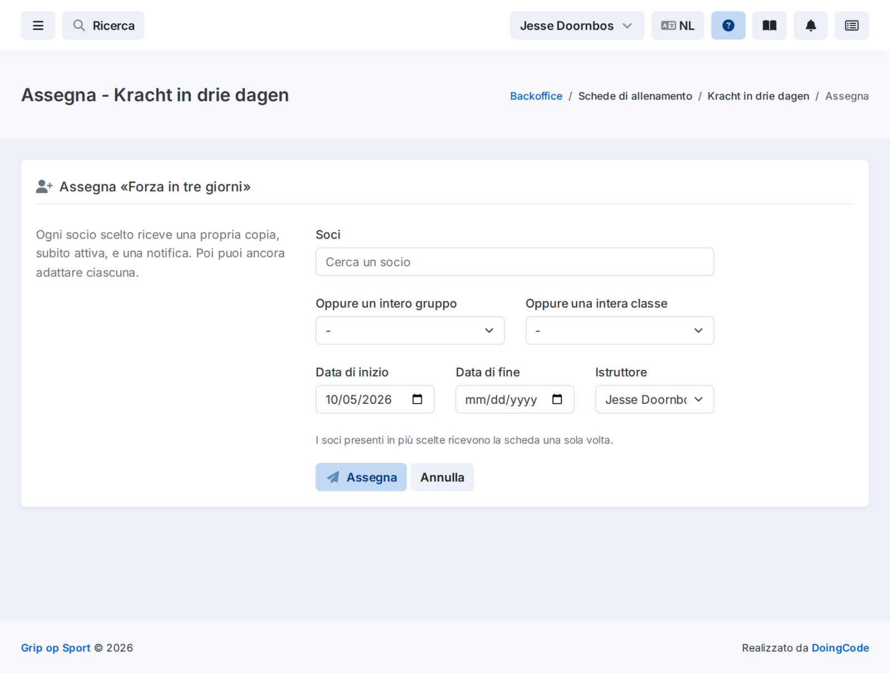Expand the Jesse Doornbos user menu
This screenshot has height=673, width=890.
577,26
